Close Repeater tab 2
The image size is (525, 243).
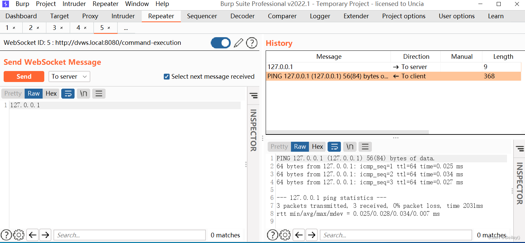[x=38, y=28]
